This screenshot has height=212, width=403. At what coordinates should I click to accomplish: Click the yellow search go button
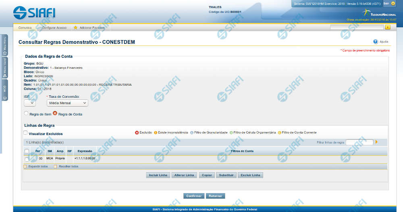click(x=388, y=27)
